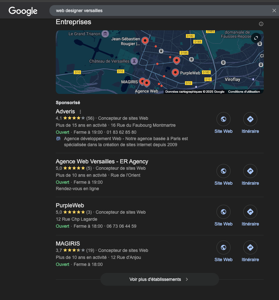Select the PurpleWeb pin on the map
Screen dimensions: 279x300
click(x=175, y=73)
